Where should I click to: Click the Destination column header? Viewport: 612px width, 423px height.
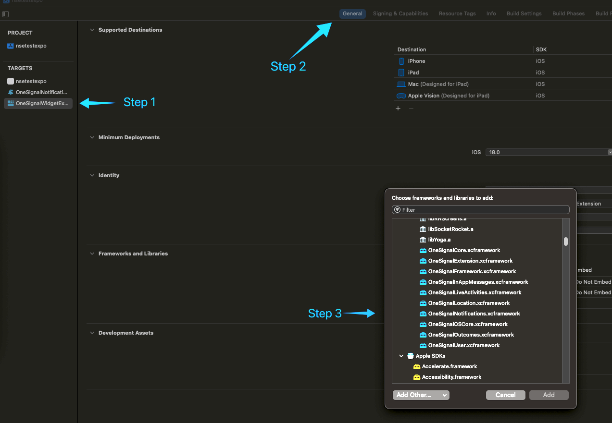(x=412, y=49)
